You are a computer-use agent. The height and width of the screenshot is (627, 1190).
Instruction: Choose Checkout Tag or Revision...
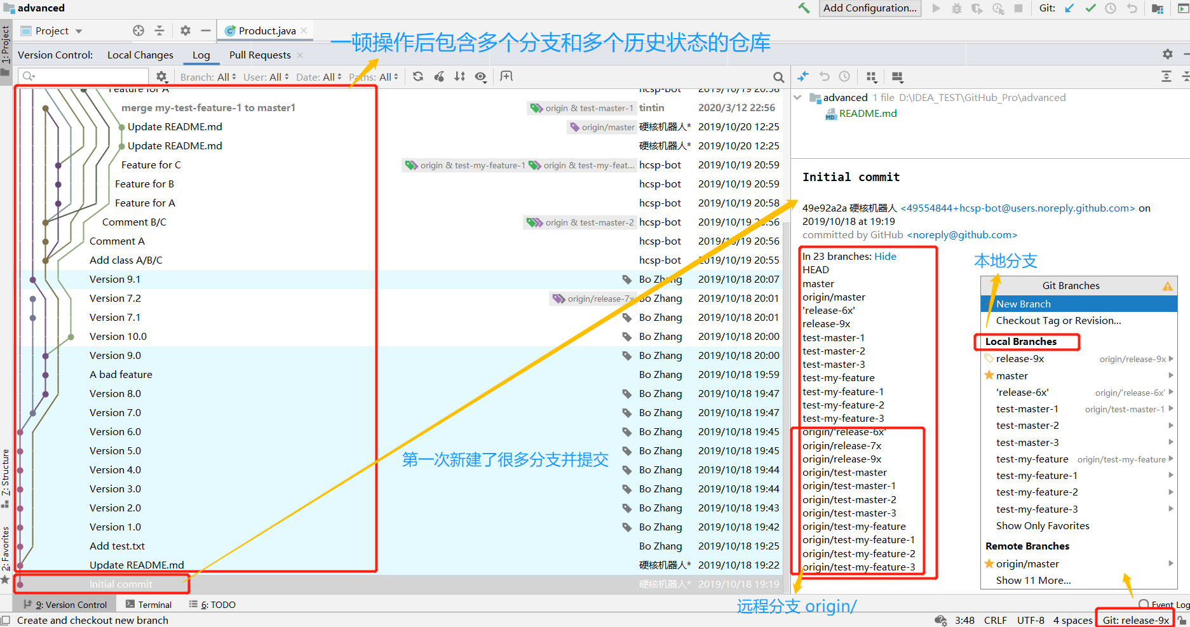click(1058, 321)
